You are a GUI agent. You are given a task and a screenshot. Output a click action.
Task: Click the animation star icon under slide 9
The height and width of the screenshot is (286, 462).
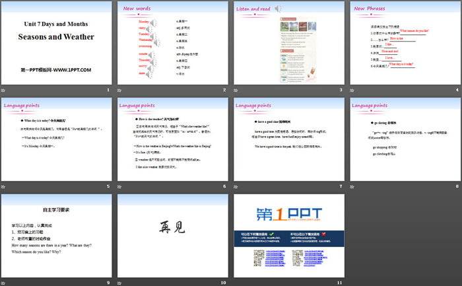click(3, 283)
